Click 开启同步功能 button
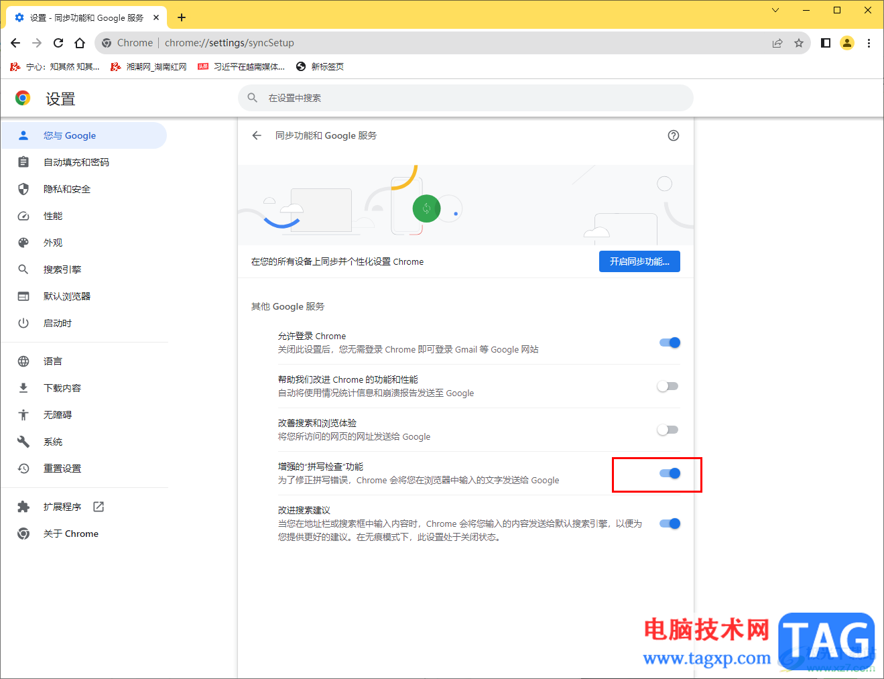Screen dimensions: 884x679 click(x=639, y=261)
